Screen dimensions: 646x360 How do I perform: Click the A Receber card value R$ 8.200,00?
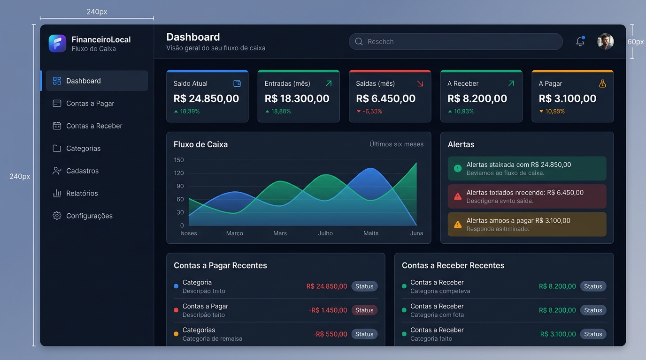tap(477, 98)
